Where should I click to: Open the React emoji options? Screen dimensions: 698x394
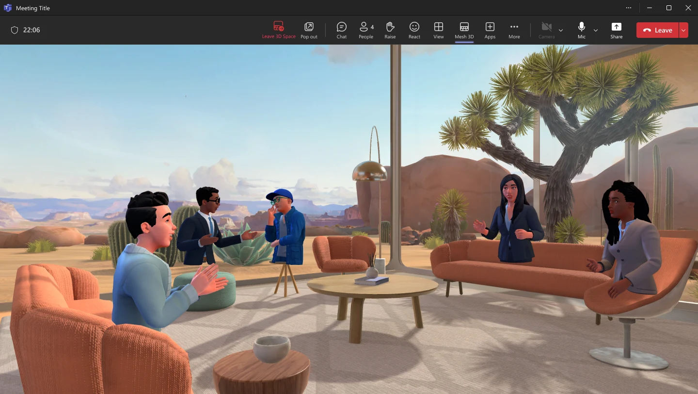(x=414, y=30)
